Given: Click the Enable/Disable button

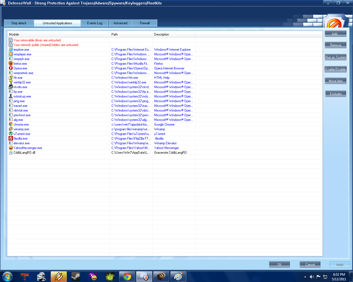Looking at the screenshot, I should pyautogui.click(x=336, y=69).
